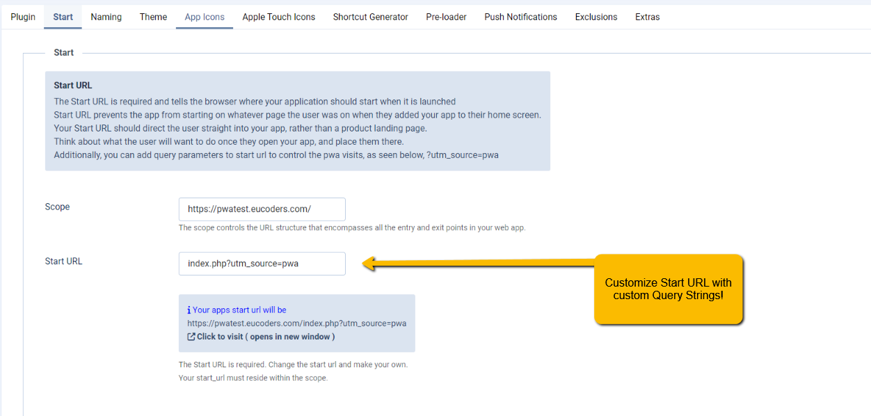This screenshot has height=416, width=871.
Task: Click 'The Start URL is required. Change' help text
Action: point(293,365)
